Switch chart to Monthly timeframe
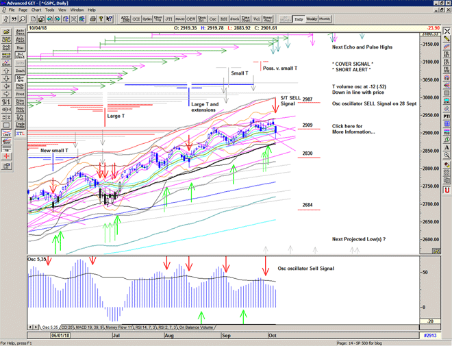The image size is (452, 346). pos(325,19)
